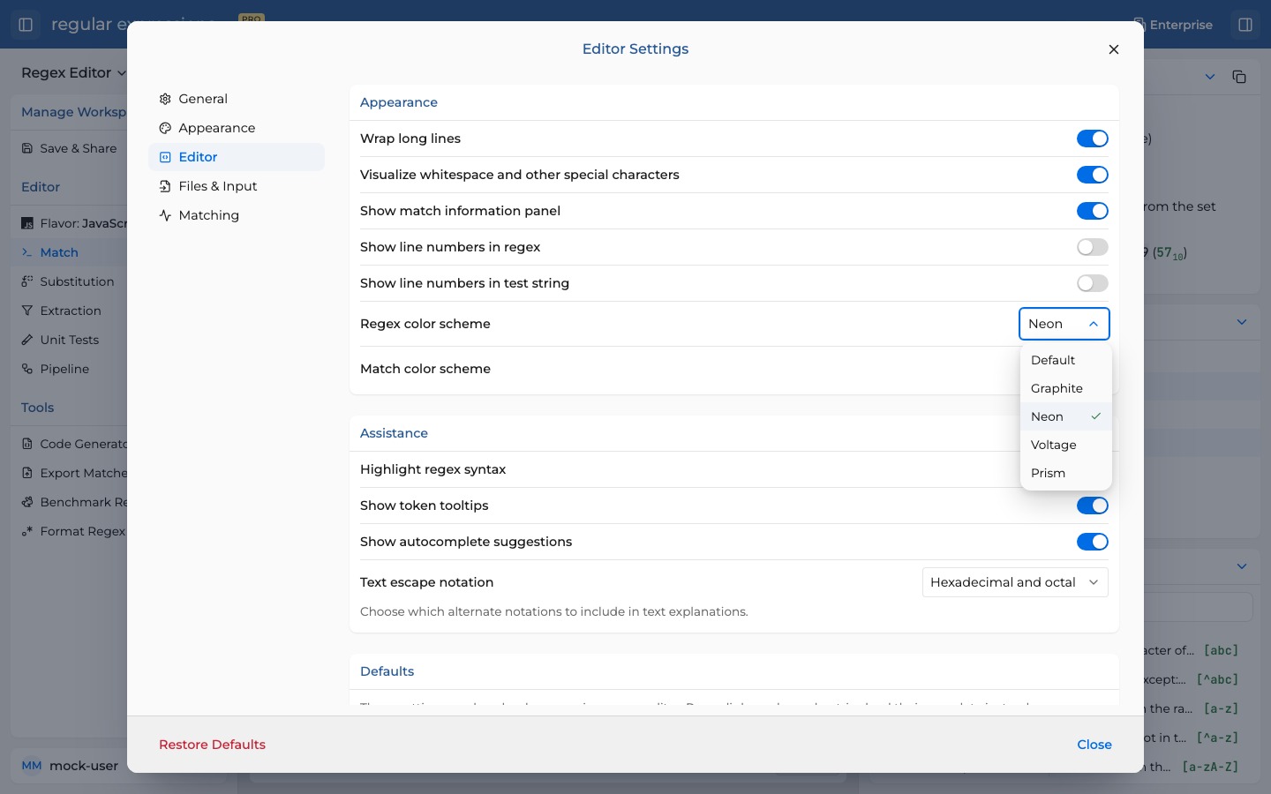The width and height of the screenshot is (1271, 794).
Task: Toggle the right sidebar panel icon
Action: 1245,25
